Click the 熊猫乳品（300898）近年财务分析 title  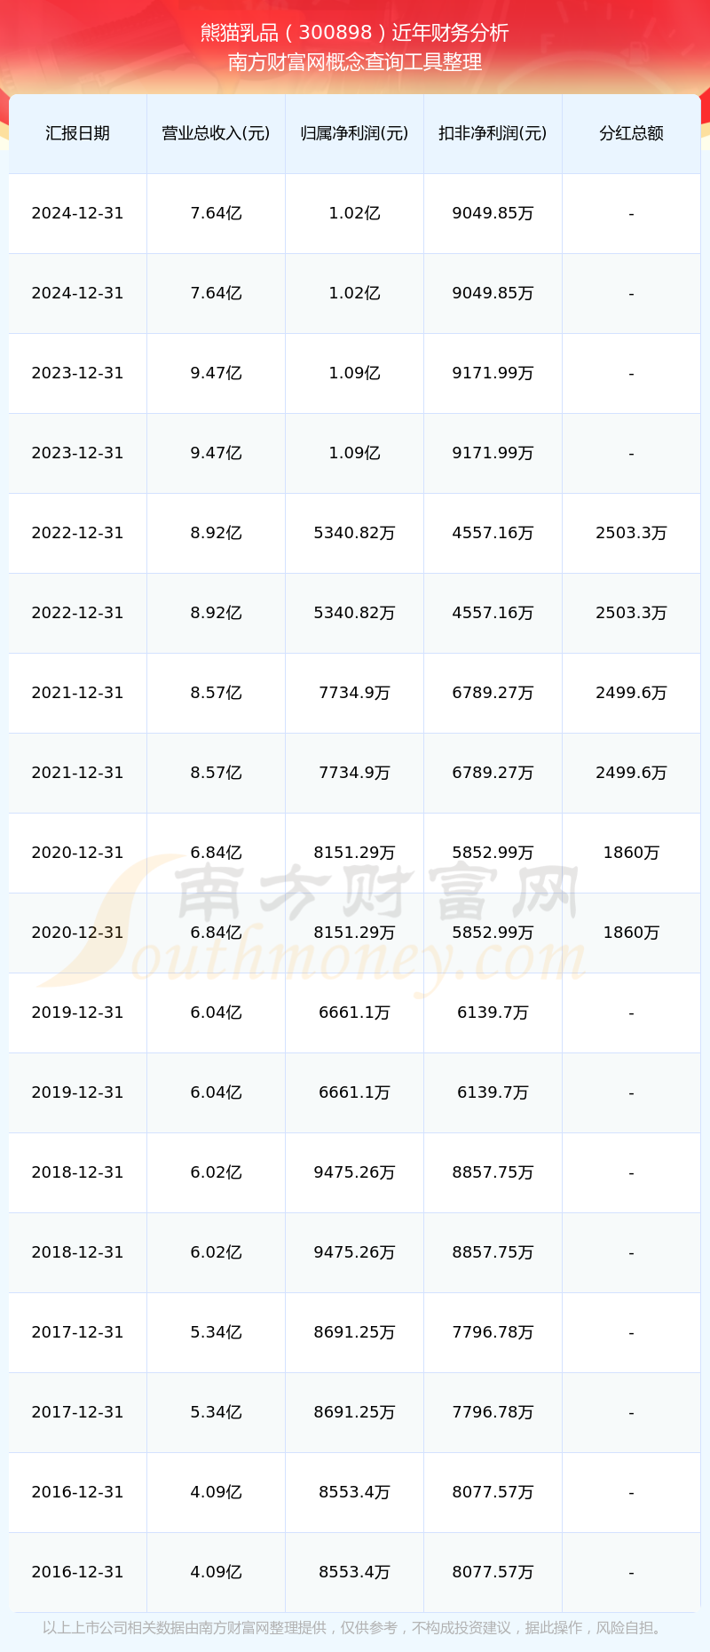click(355, 33)
